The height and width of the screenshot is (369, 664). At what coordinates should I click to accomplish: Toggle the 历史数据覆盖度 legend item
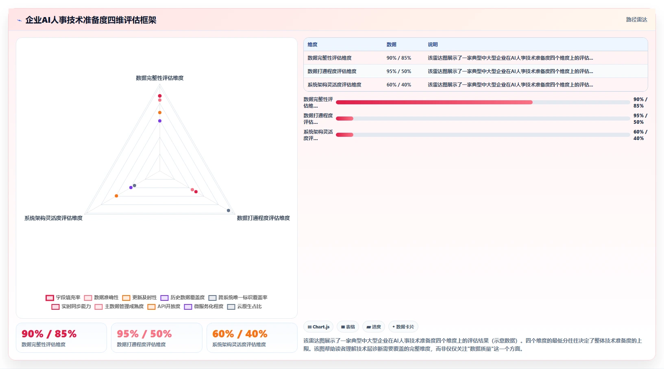(183, 298)
